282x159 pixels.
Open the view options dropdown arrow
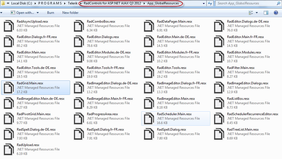tap(257, 13)
